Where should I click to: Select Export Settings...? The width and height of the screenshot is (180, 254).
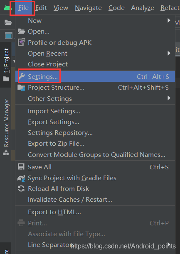(95, 122)
